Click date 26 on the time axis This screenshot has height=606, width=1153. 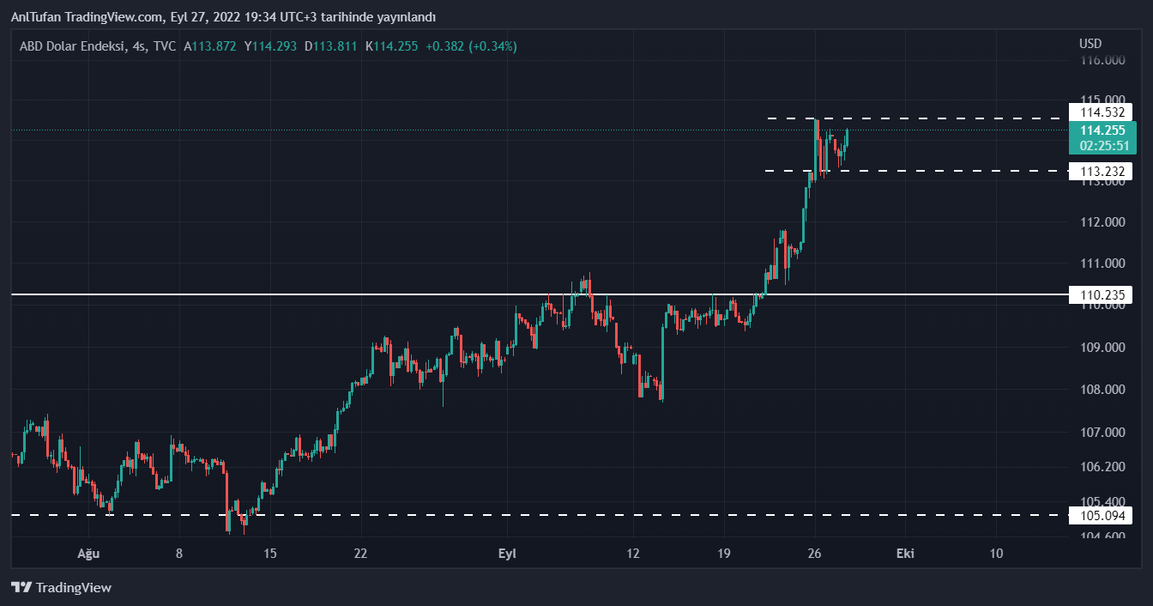(x=815, y=554)
